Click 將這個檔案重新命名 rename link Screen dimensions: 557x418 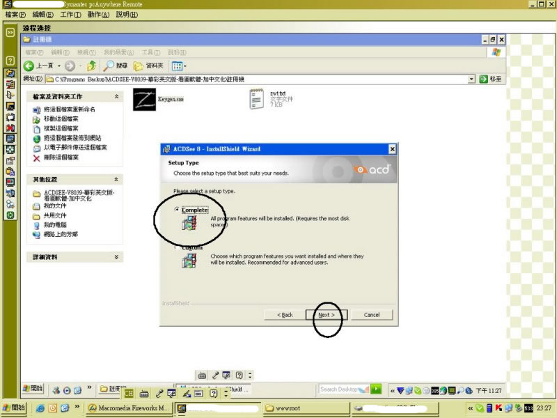point(69,109)
